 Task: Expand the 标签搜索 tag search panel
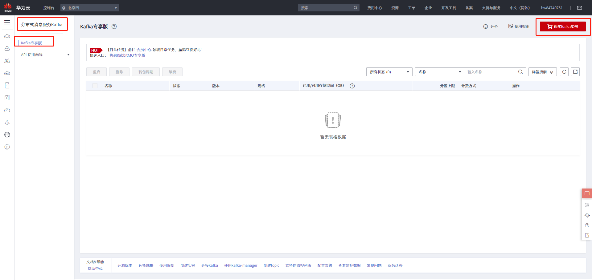click(x=543, y=72)
